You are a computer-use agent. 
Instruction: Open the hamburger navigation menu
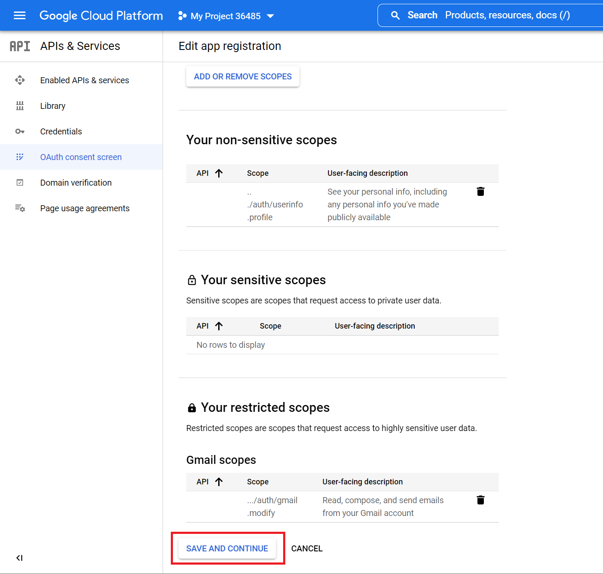pos(20,16)
